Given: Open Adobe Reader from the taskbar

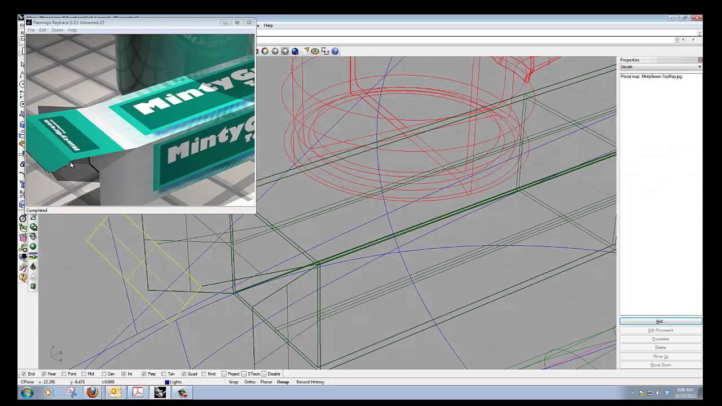Looking at the screenshot, I should pos(138,392).
